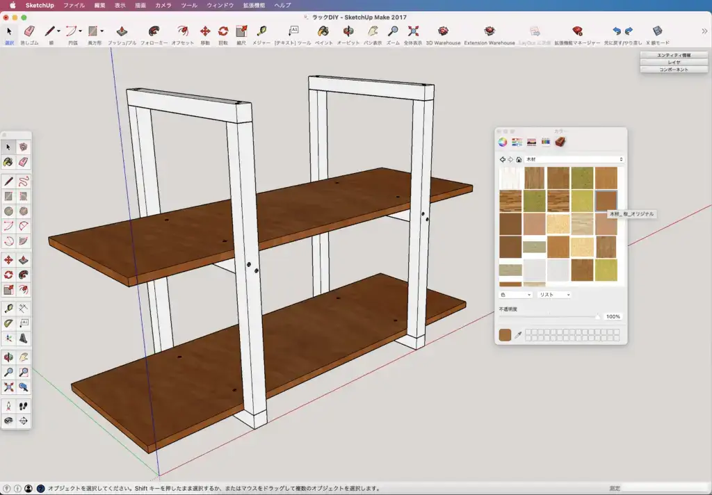The width and height of the screenshot is (712, 495).
Task: Select the Make Component tool in side palette
Action: coord(23,147)
